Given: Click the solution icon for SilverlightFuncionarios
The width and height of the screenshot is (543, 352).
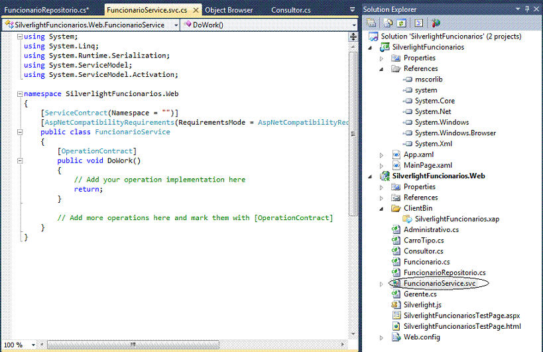Looking at the screenshot, I should point(373,36).
